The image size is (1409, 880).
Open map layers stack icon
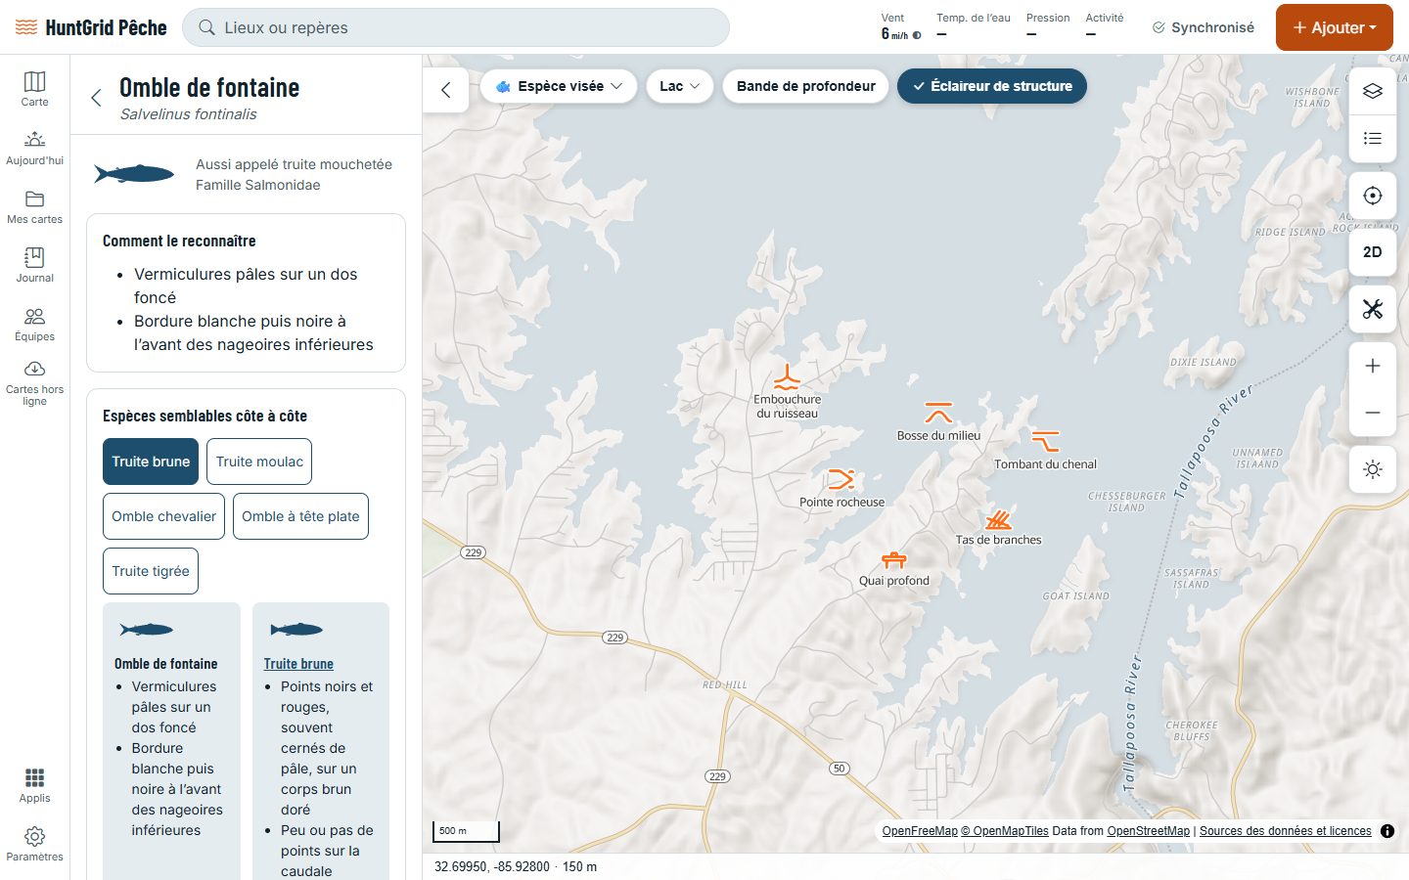1373,91
